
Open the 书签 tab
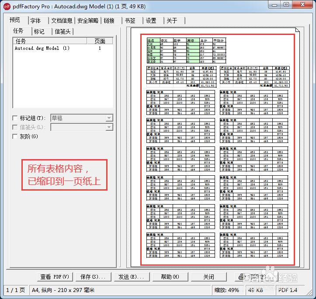(x=132, y=21)
